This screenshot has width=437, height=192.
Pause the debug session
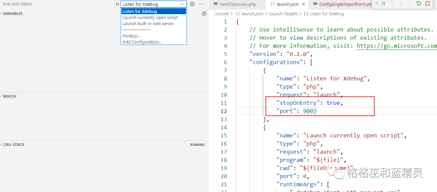(384, 4)
